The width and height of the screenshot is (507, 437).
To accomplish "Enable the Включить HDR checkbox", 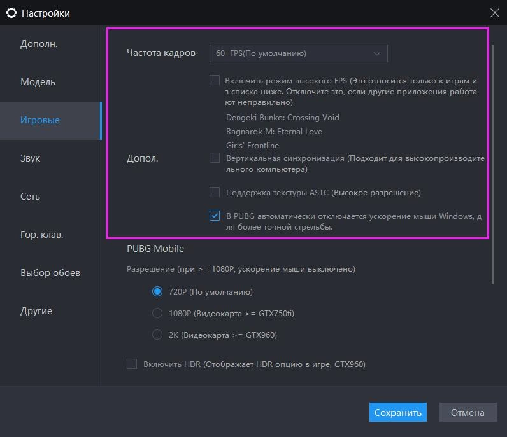I will click(x=132, y=364).
